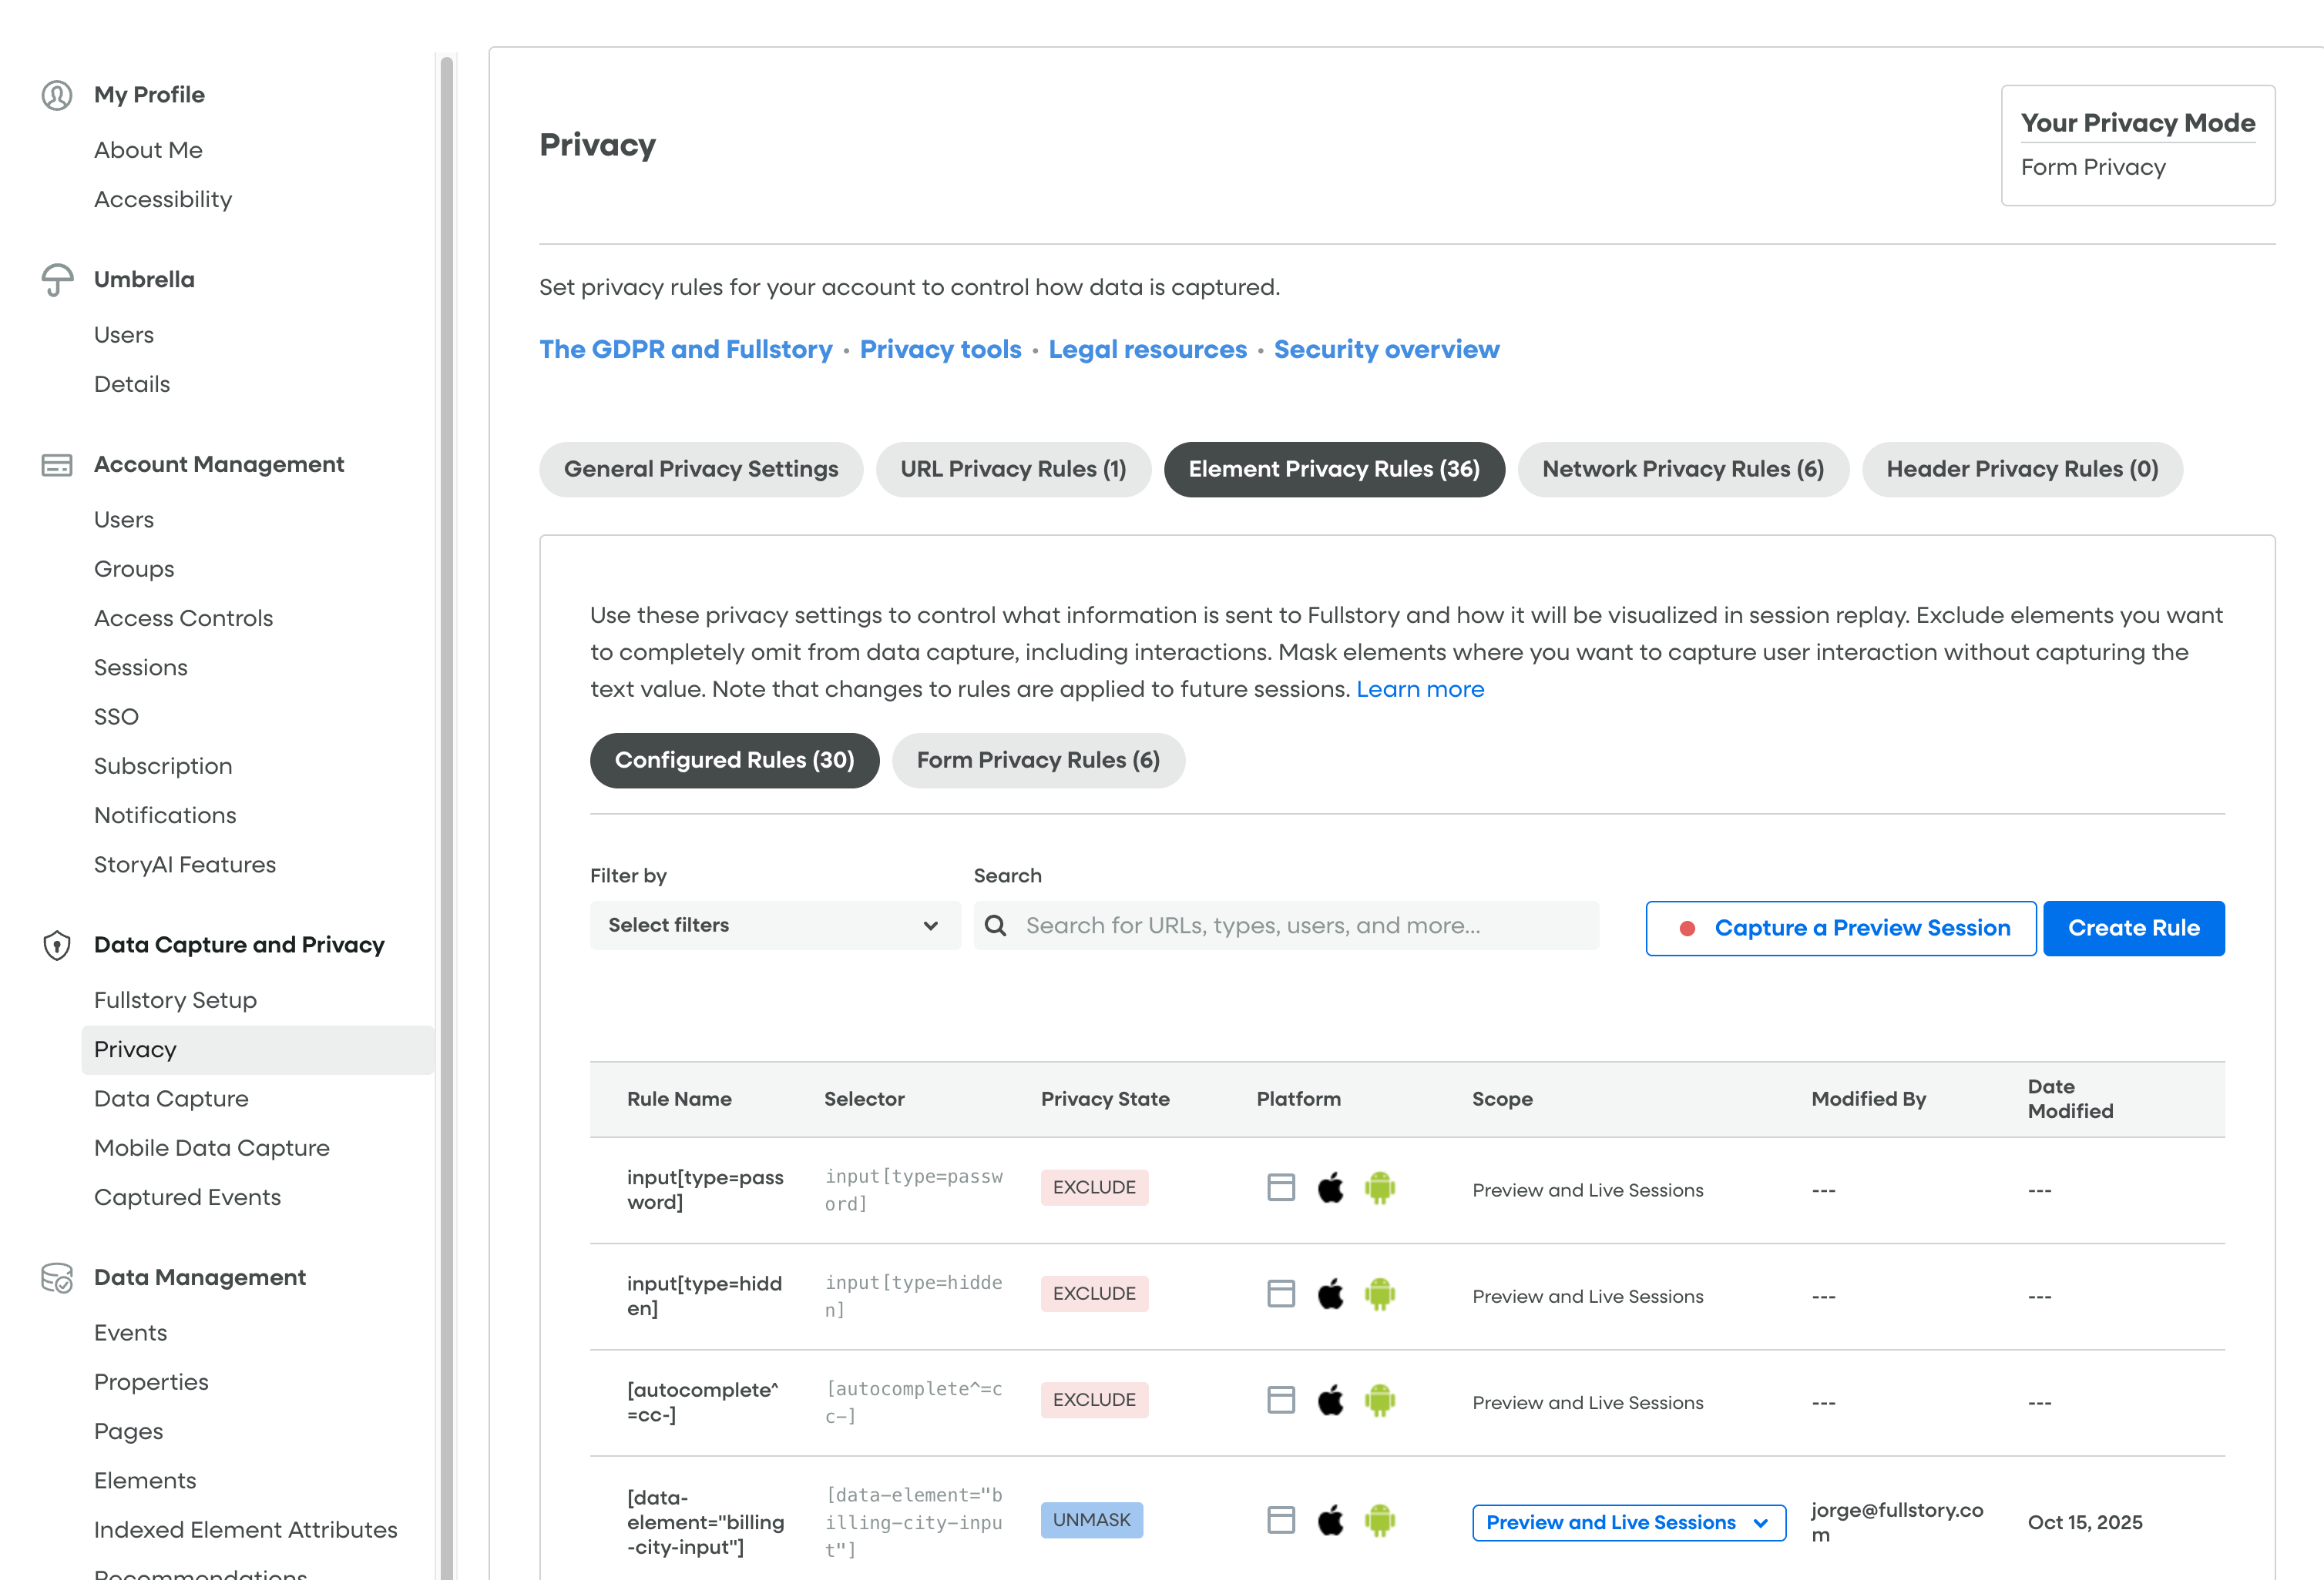This screenshot has width=2324, height=1580.
Task: Open SSO in sidebar
Action: (x=116, y=717)
